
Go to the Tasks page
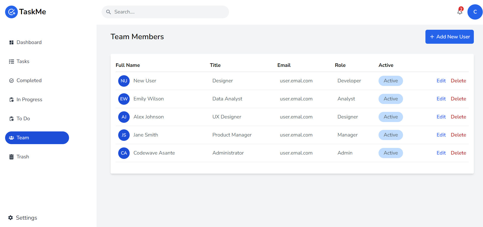pos(37,62)
